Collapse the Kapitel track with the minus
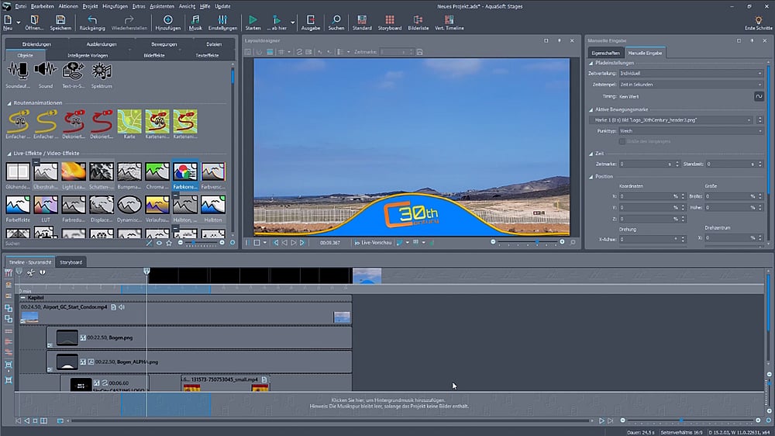The image size is (775, 436). coord(23,297)
